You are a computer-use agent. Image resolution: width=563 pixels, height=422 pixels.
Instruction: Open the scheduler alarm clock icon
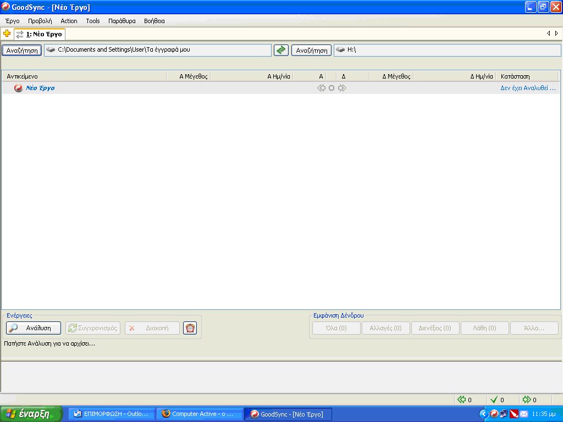point(190,327)
